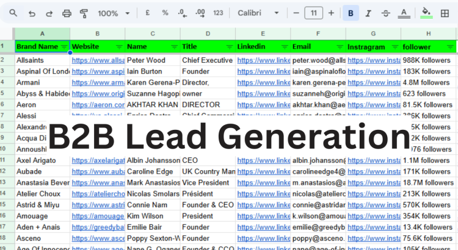Screen dimensions: 458x250
Task: Select column D header
Action: (208, 34)
